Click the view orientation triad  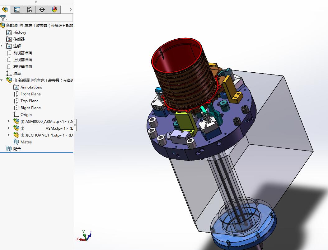(84, 236)
